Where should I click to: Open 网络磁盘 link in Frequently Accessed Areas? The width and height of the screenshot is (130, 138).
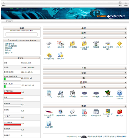(x=9, y=48)
